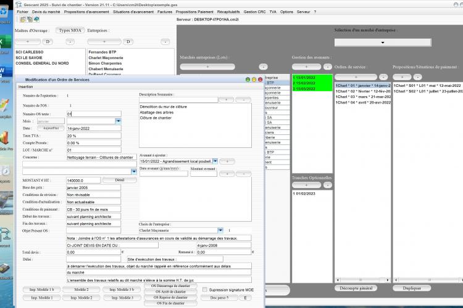Click Imp. Modèle 1 b button

[41, 290]
